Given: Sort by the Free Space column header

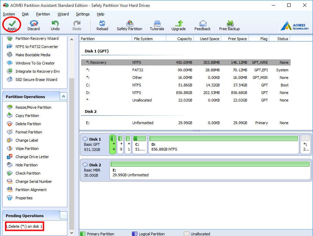Looking at the screenshot, I should coord(237,39).
